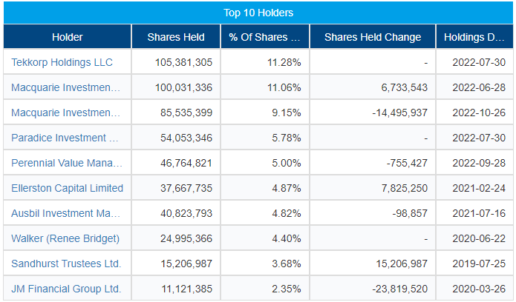This screenshot has height=302, width=516.
Task: Open the Macquarie holder with 85,535,399 shares
Action: point(65,113)
